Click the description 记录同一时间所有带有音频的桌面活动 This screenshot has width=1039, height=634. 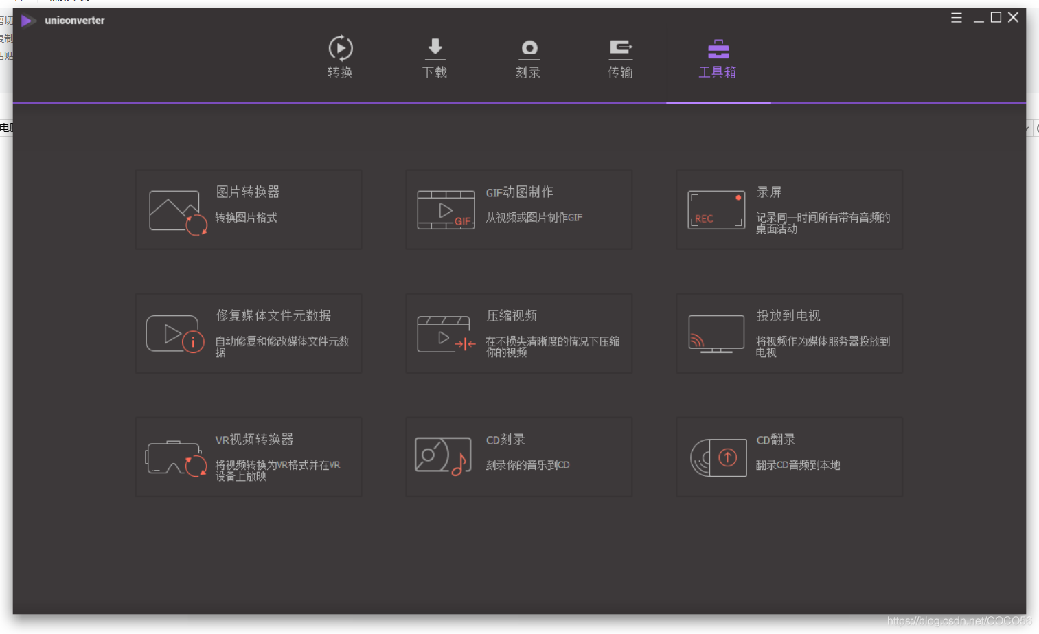(823, 223)
